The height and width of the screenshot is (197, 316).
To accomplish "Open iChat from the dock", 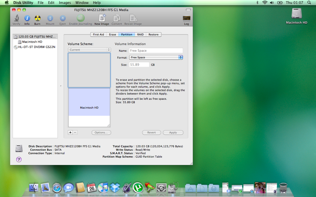I will pyautogui.click(x=69, y=188).
